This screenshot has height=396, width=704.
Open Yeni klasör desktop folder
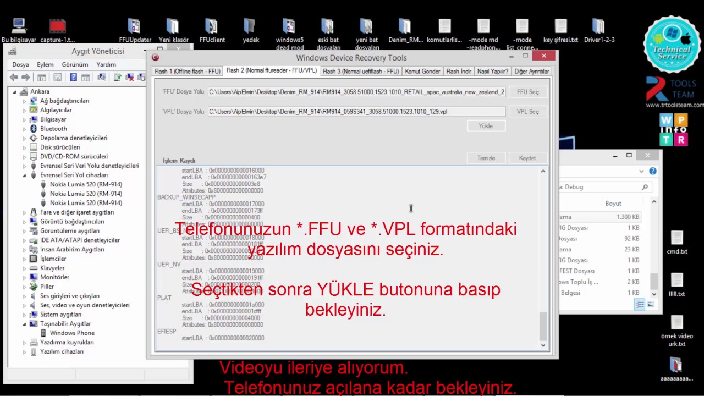[x=173, y=31]
